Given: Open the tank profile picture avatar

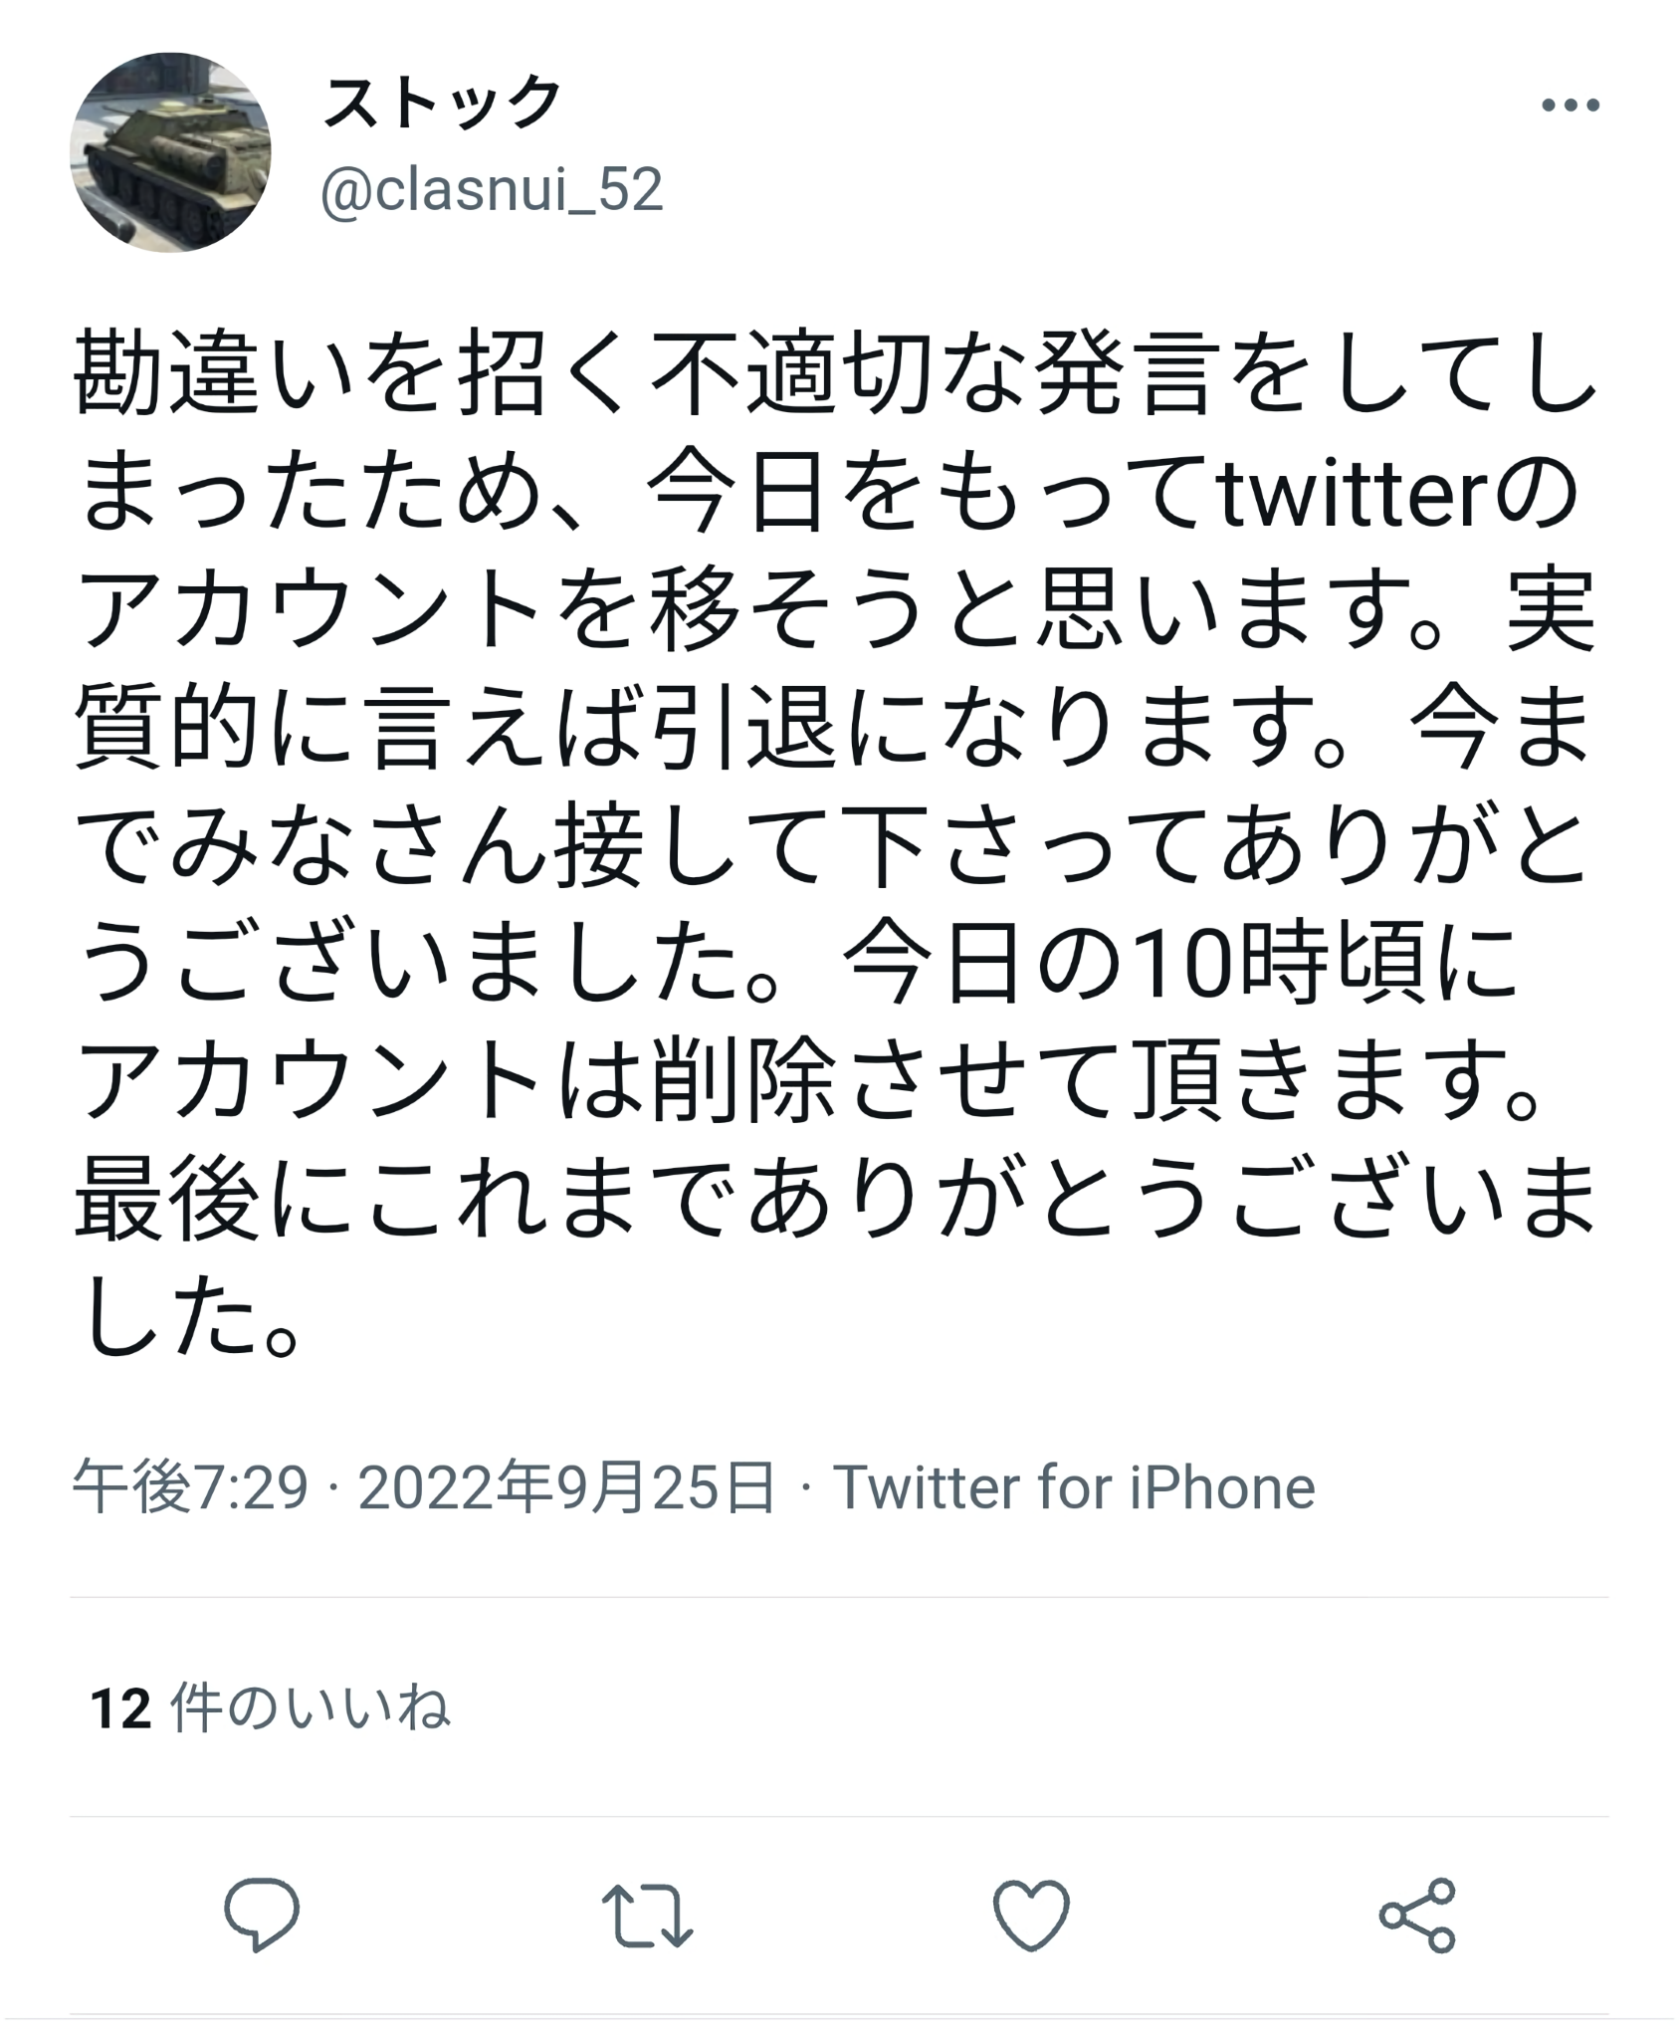Looking at the screenshot, I should point(170,152).
